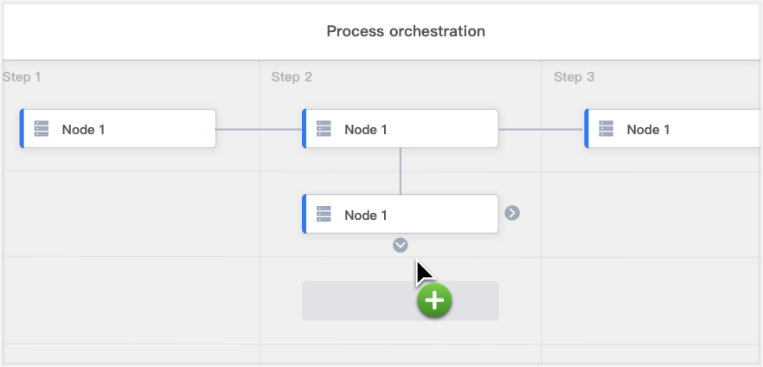
Task: Click empty cell below the Step 1 node
Action: point(130,214)
